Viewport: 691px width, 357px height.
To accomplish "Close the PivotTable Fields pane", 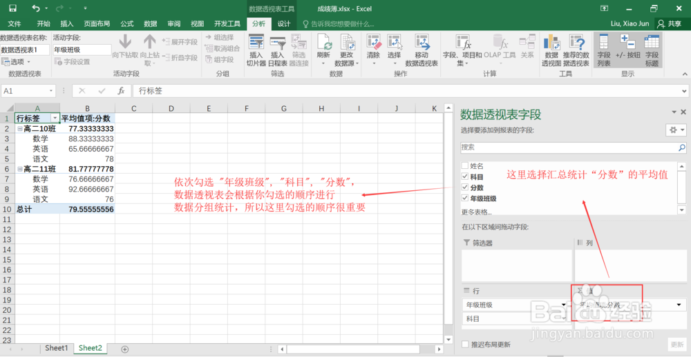I will click(683, 112).
